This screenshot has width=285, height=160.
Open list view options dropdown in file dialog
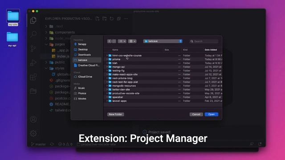click(122, 41)
